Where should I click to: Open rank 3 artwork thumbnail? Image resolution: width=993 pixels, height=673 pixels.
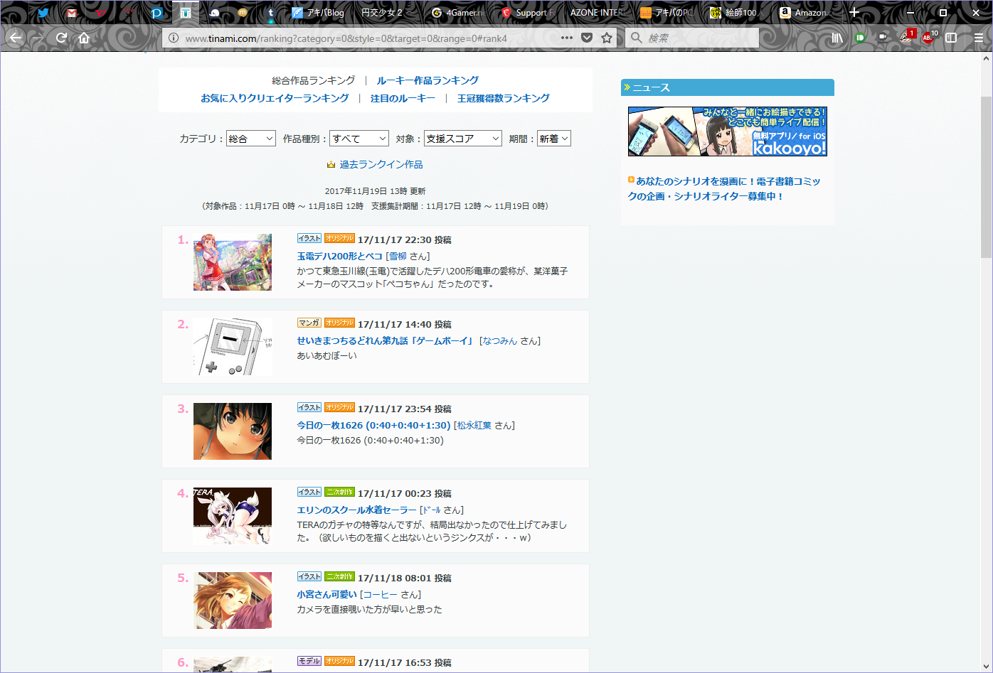[x=233, y=431]
